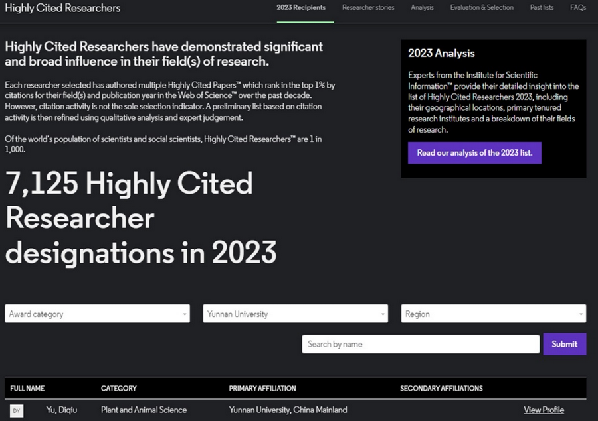Expand the Region dropdown
This screenshot has width=598, height=421.
click(x=494, y=314)
